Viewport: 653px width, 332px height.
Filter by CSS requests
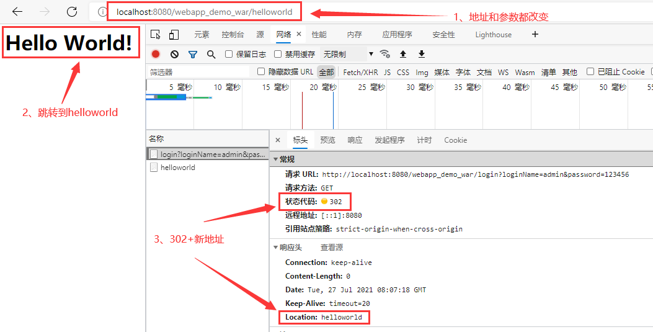[x=402, y=72]
